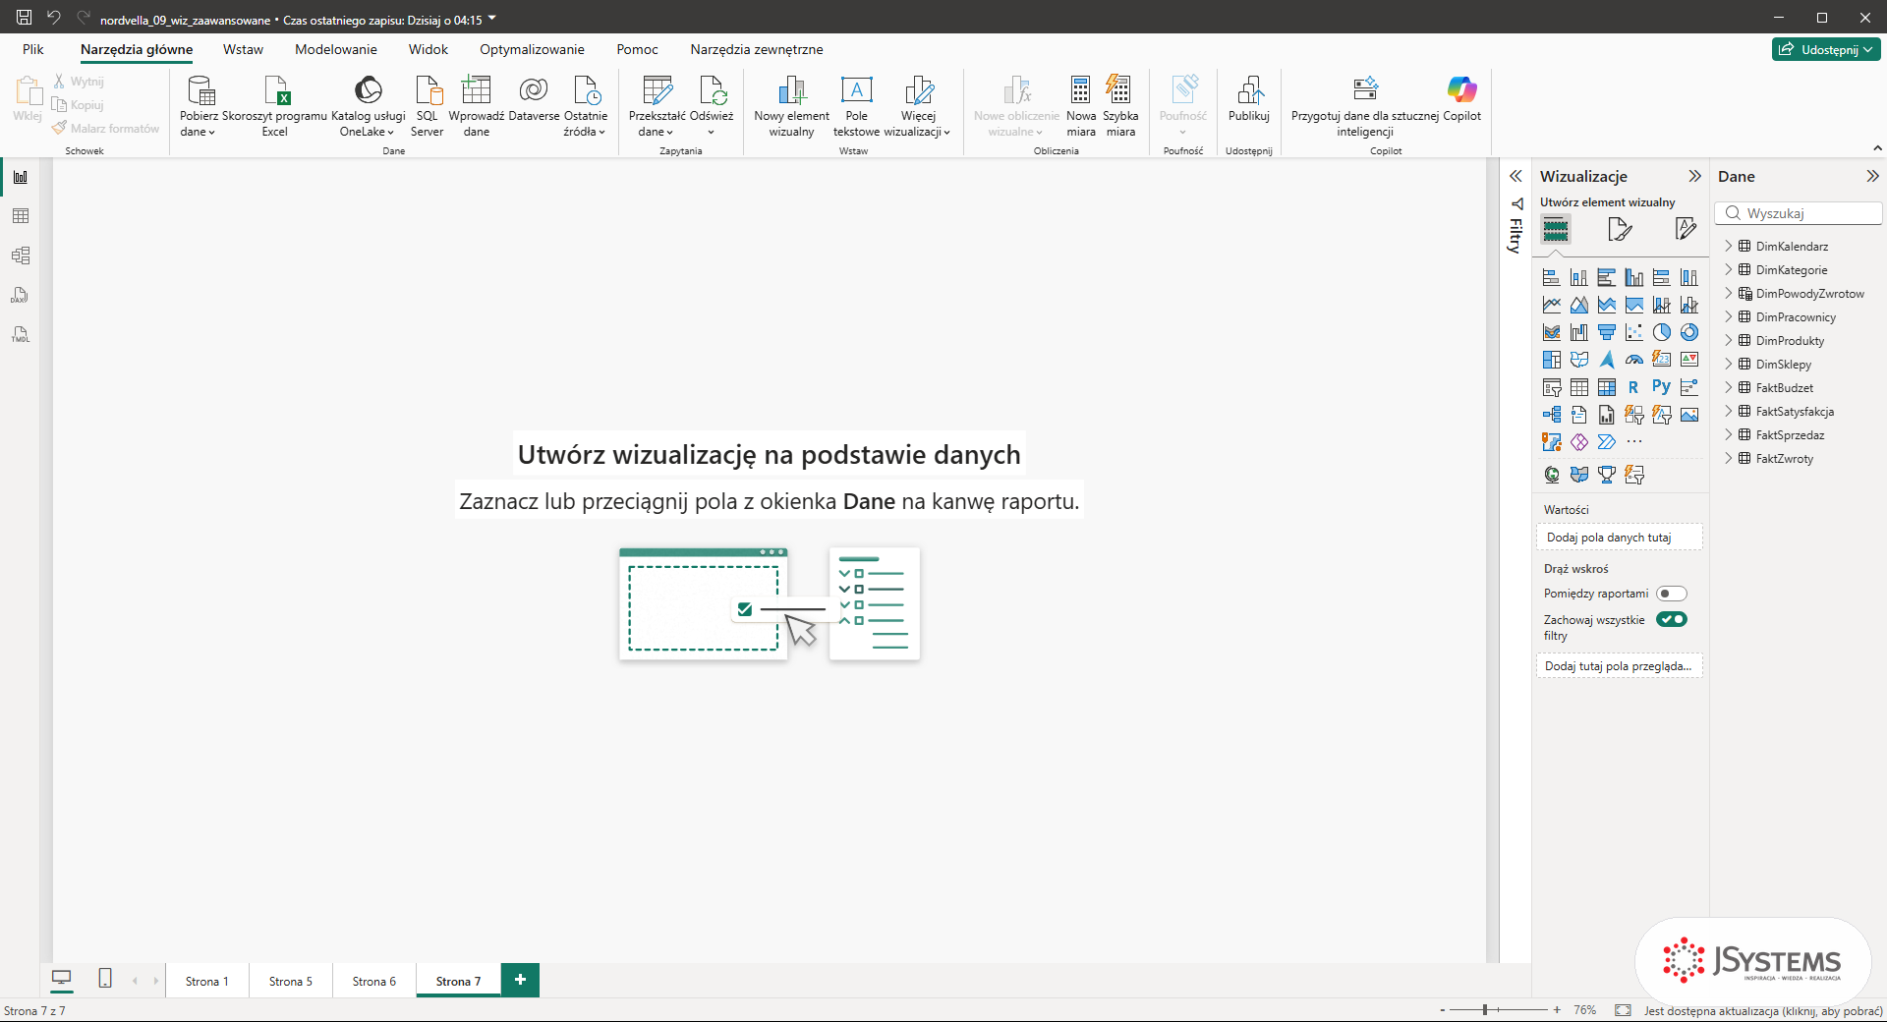
Task: Click the Wyszukaj search field
Action: [1799, 213]
